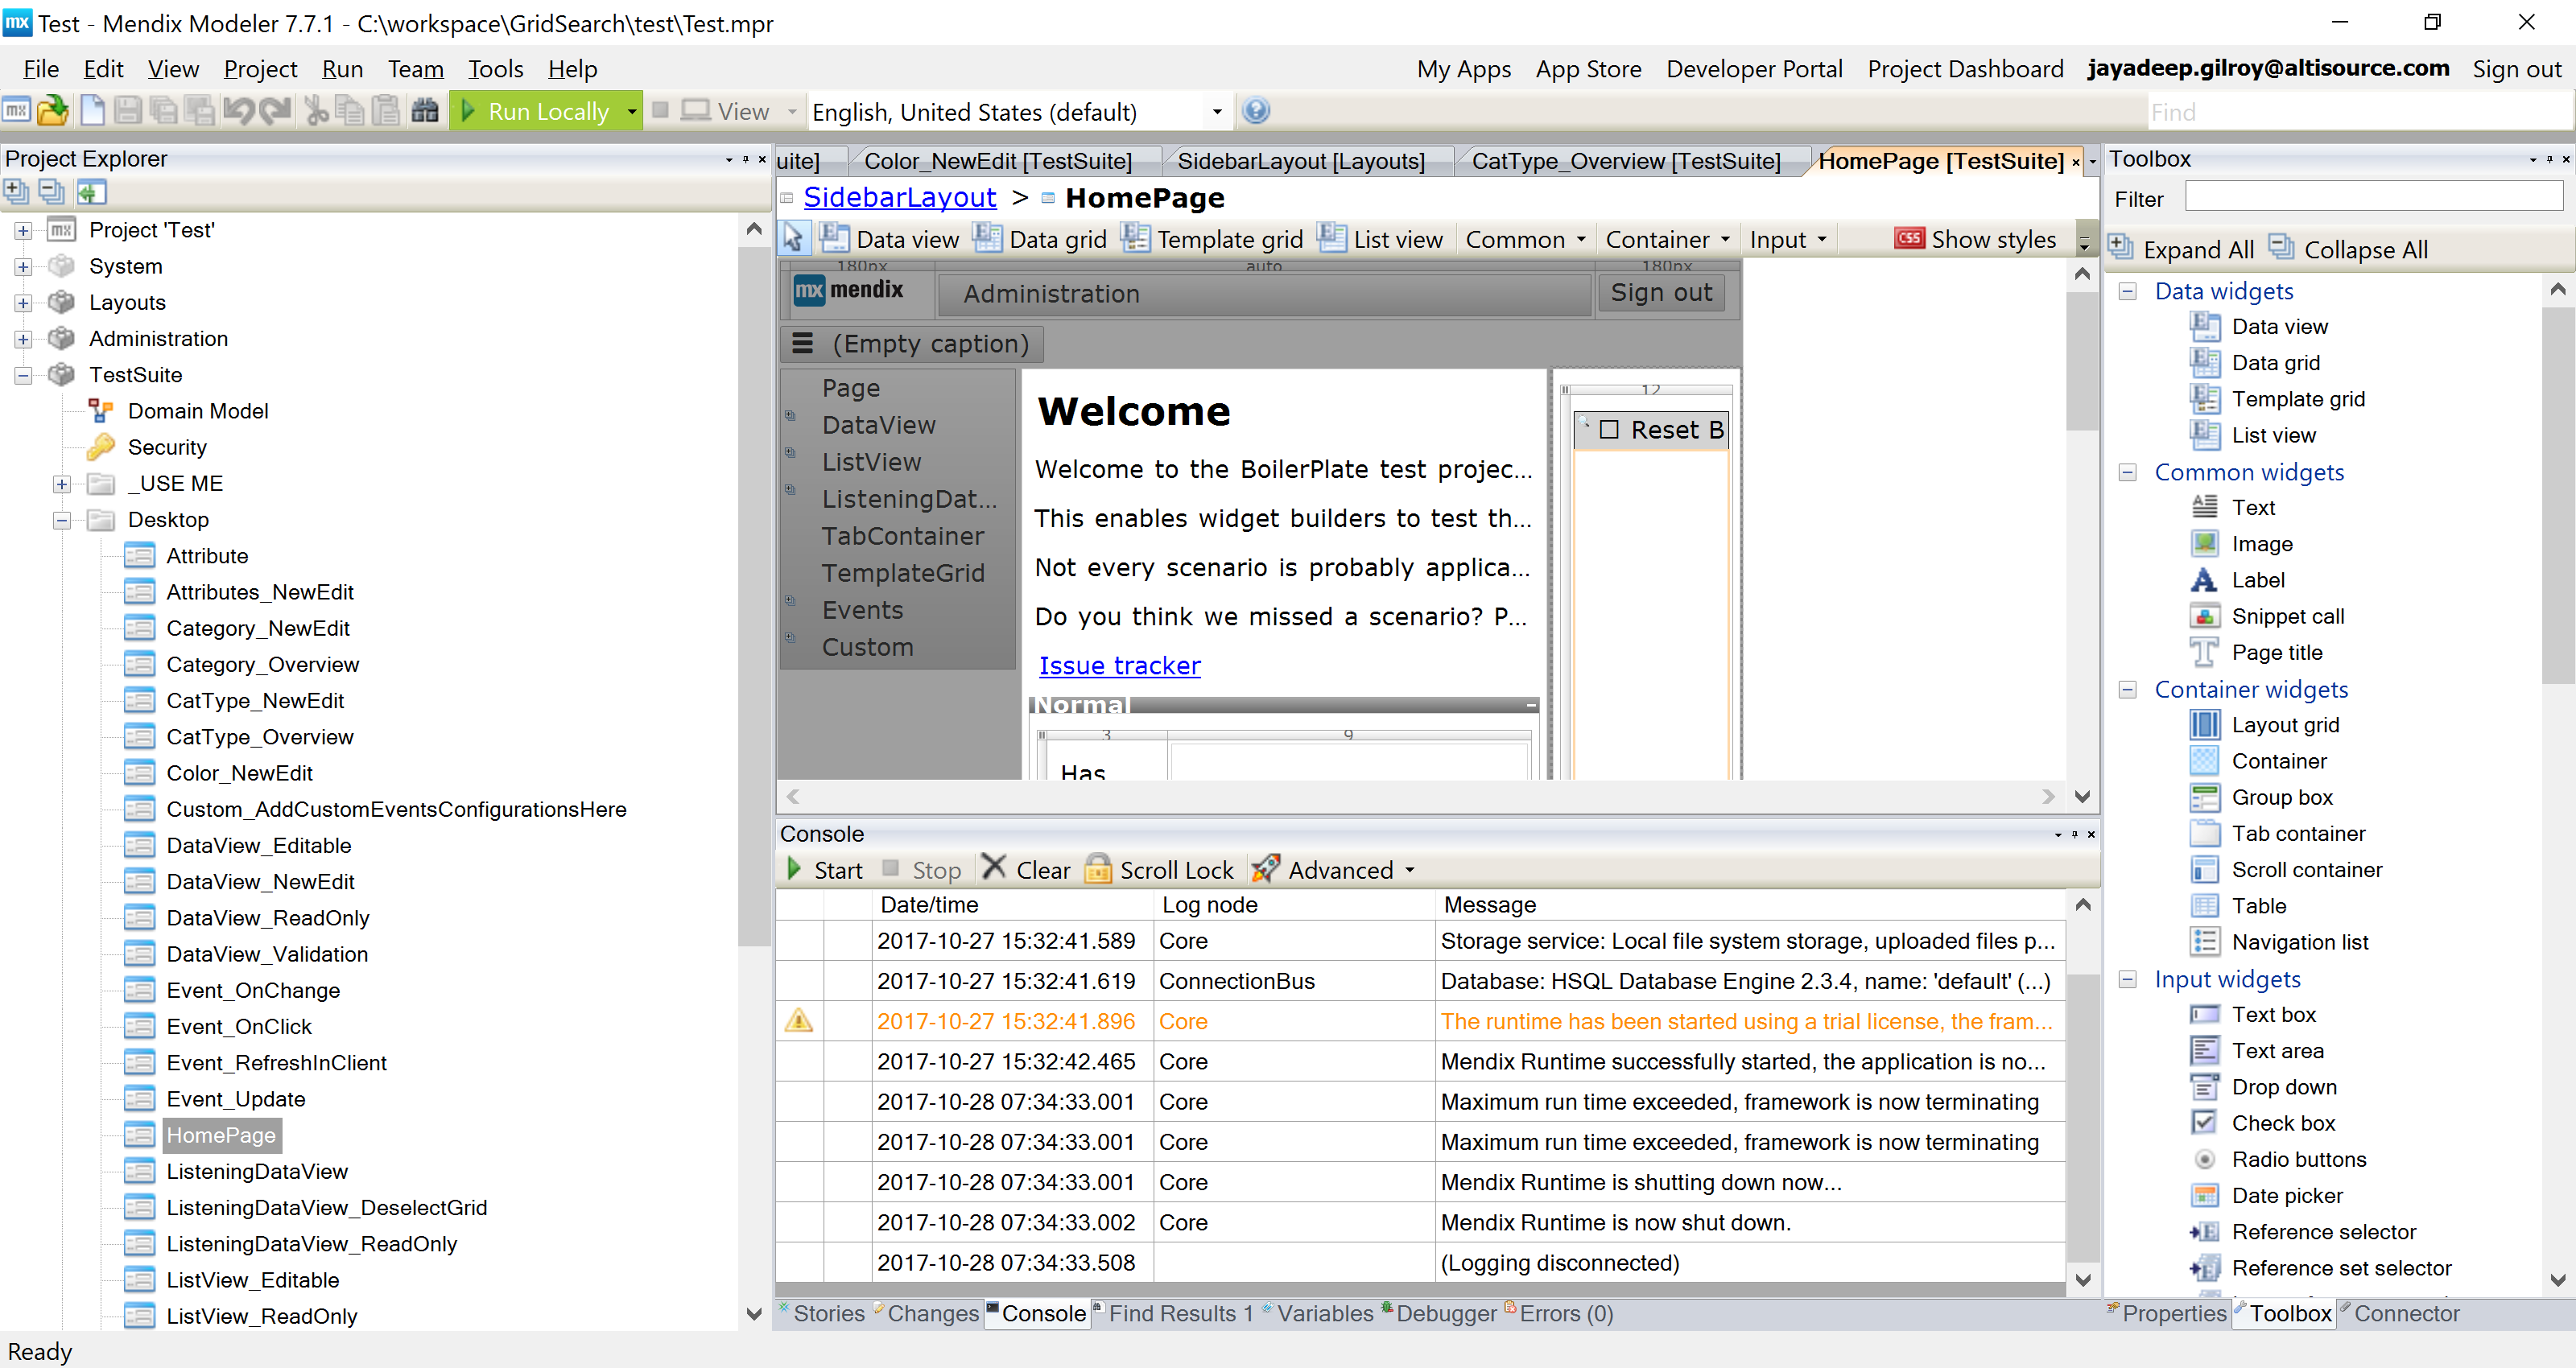Select Check box widget in Toolbox
Screen dimensions: 2576x1368
[x=2282, y=1123]
